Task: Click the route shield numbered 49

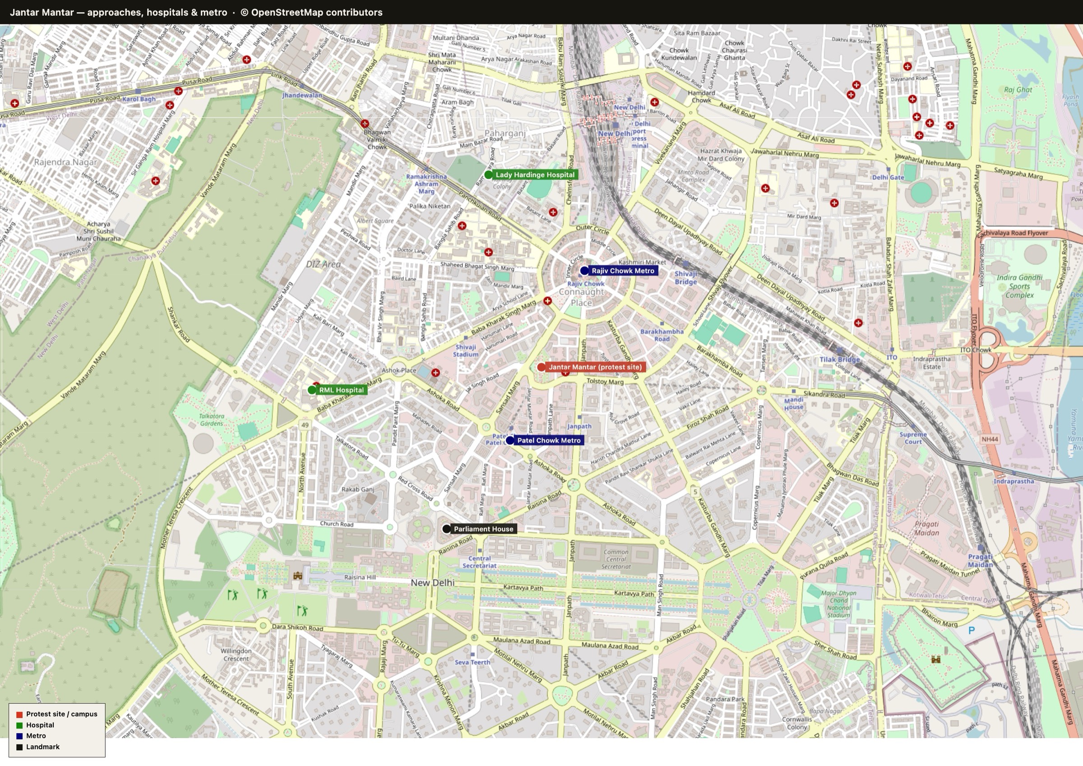Action: [x=305, y=425]
